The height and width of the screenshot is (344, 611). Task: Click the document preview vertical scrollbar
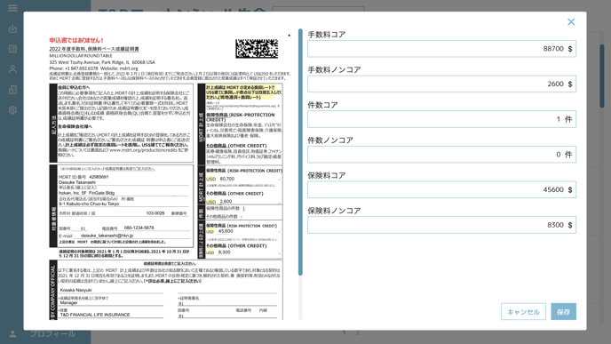pos(300,152)
